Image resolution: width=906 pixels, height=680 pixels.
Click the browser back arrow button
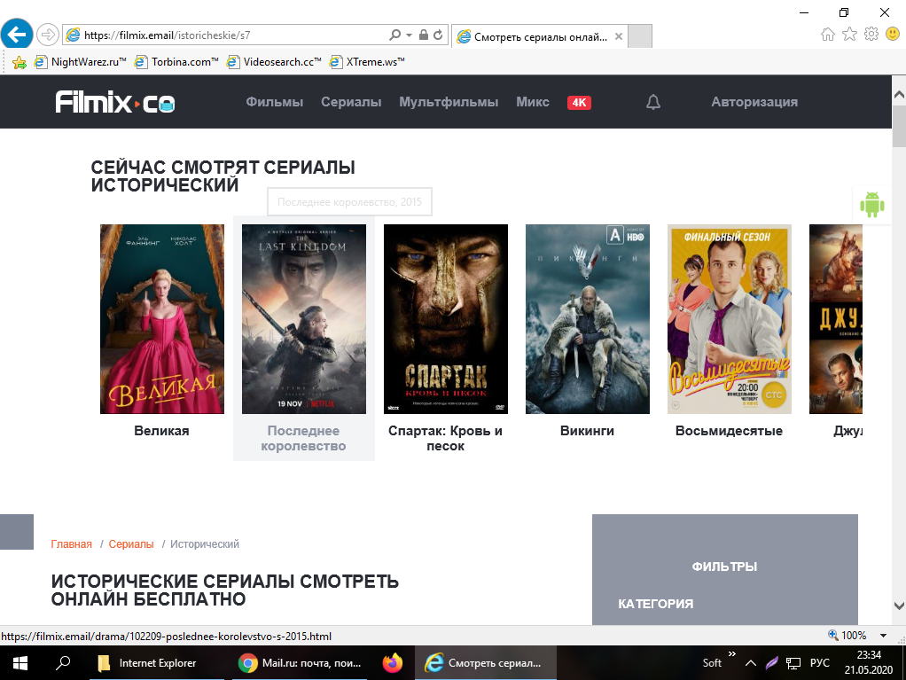[18, 35]
